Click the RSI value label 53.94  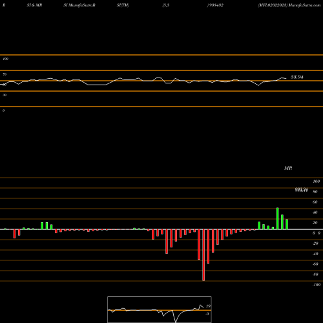click(297, 77)
